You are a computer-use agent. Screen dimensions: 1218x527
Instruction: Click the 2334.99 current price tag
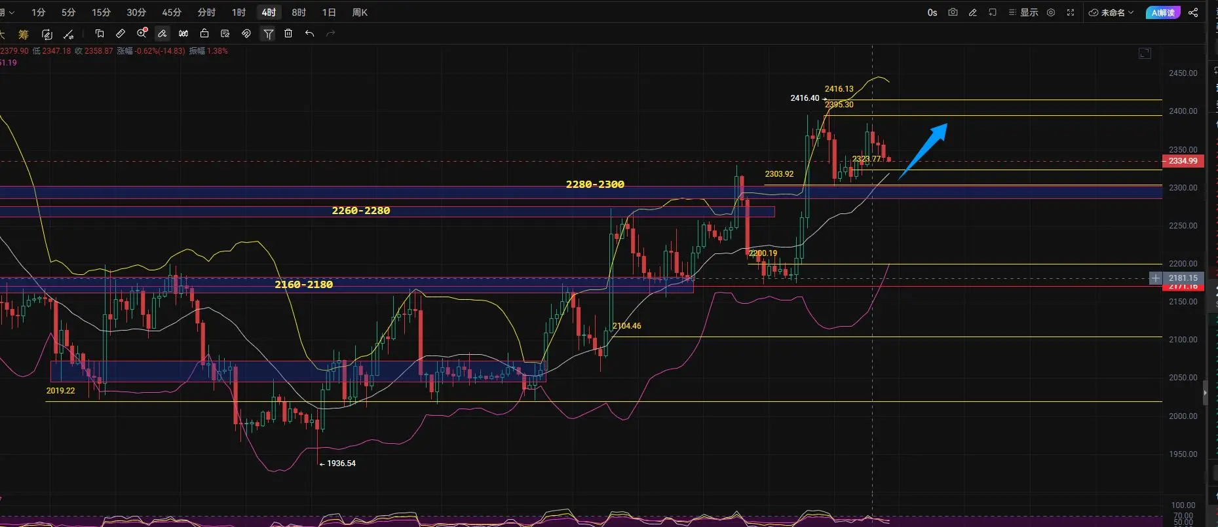(1183, 161)
